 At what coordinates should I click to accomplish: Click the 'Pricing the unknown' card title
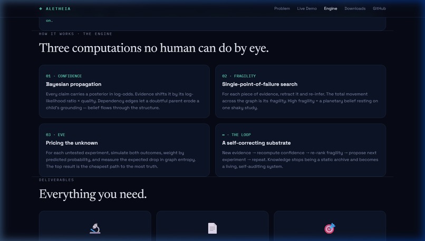pos(72,143)
